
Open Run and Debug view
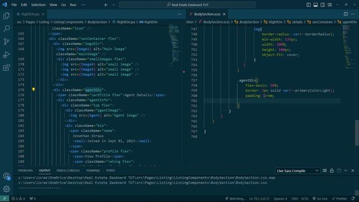tap(6, 54)
